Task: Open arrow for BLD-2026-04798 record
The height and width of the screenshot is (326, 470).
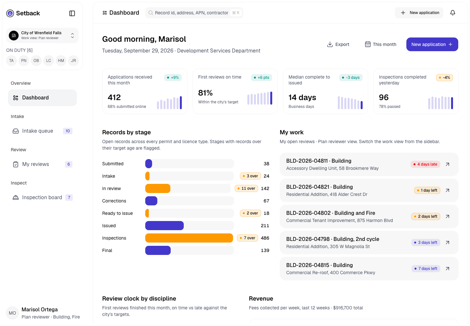Action: pos(447,243)
